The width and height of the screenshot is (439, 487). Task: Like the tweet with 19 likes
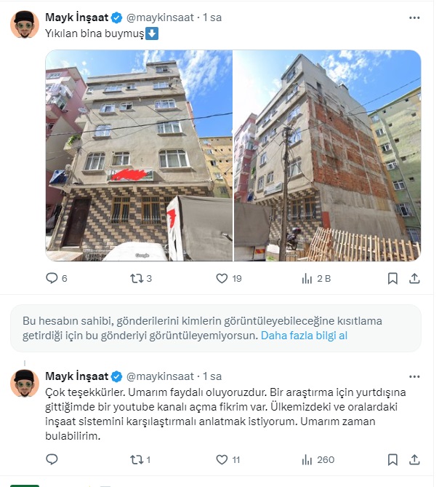(228, 278)
